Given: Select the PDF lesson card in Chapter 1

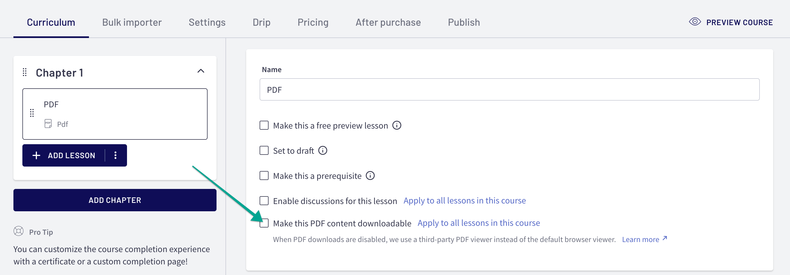Looking at the screenshot, I should coord(115,114).
